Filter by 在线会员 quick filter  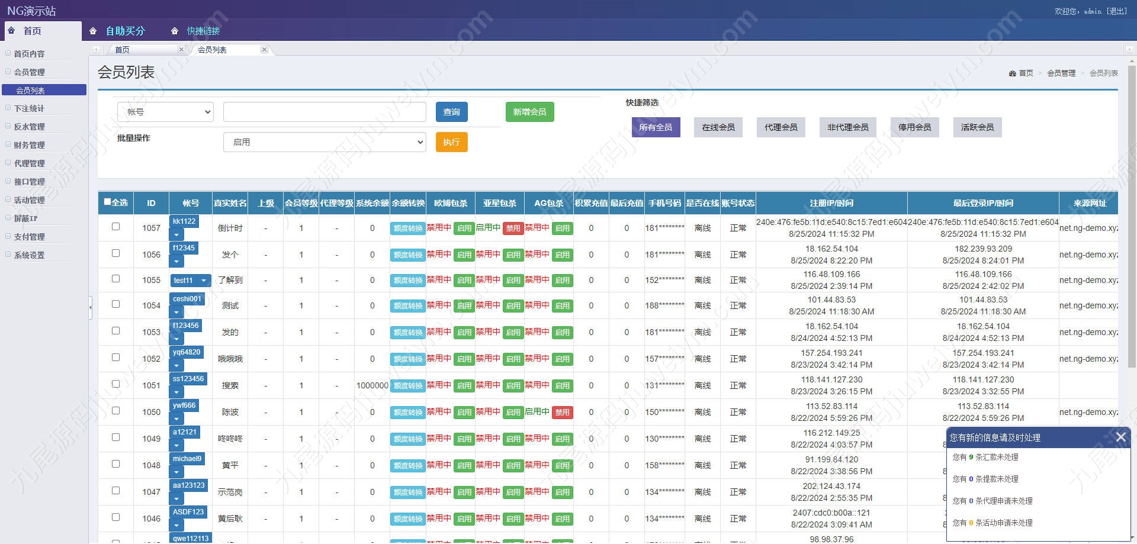point(718,127)
